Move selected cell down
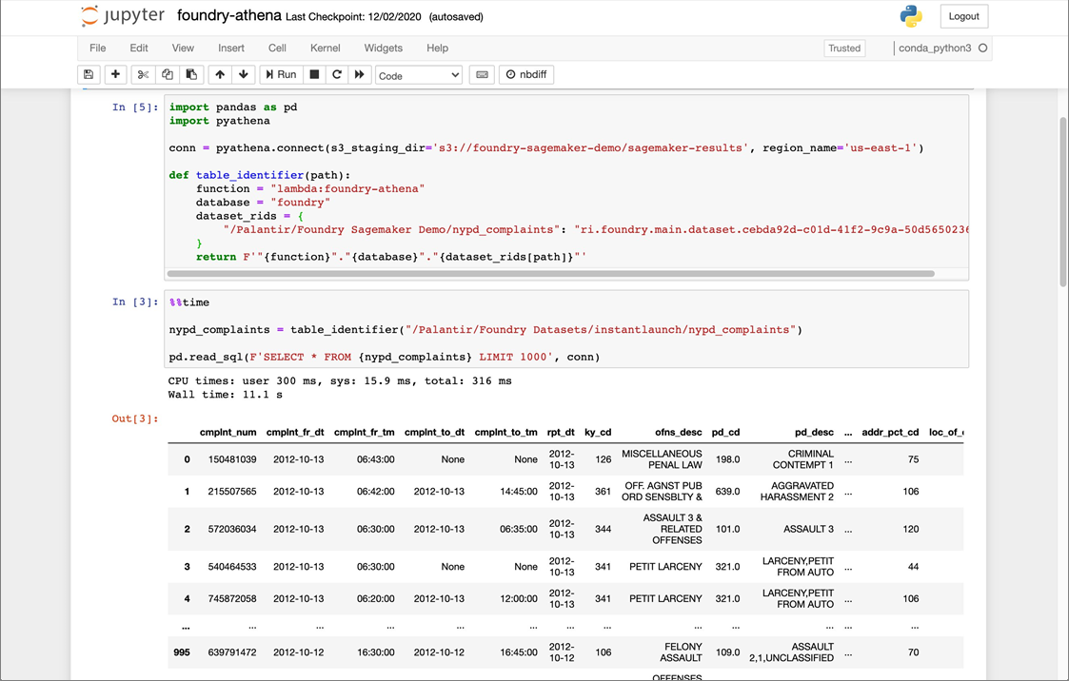 click(244, 74)
